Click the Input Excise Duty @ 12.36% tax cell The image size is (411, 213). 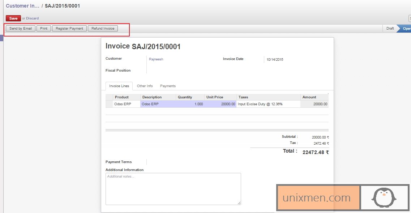tap(269, 104)
